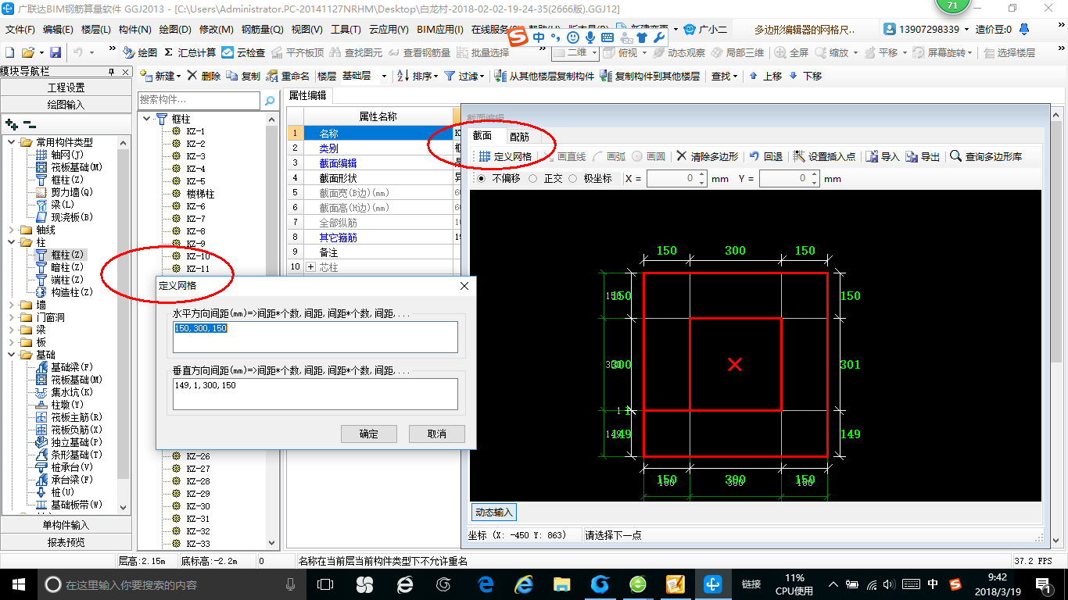1068x600 pixels.
Task: Click 导出 export icon
Action: coord(923,156)
